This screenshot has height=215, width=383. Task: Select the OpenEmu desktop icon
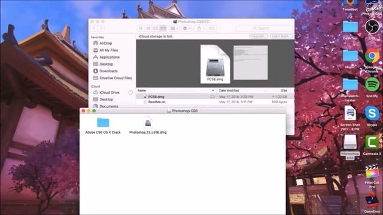point(372,203)
